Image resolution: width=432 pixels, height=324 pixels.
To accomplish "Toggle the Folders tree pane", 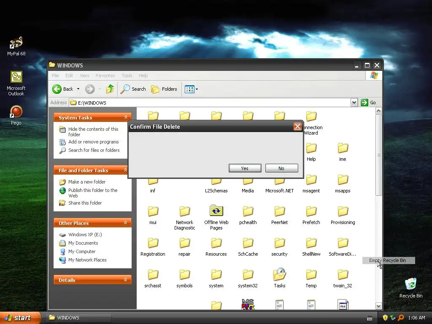I will (164, 89).
